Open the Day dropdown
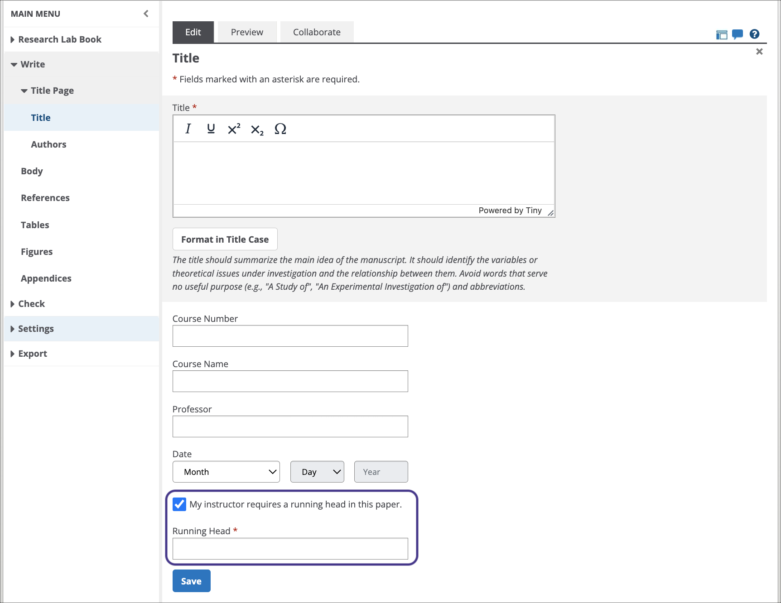This screenshot has width=781, height=603. pyautogui.click(x=317, y=472)
